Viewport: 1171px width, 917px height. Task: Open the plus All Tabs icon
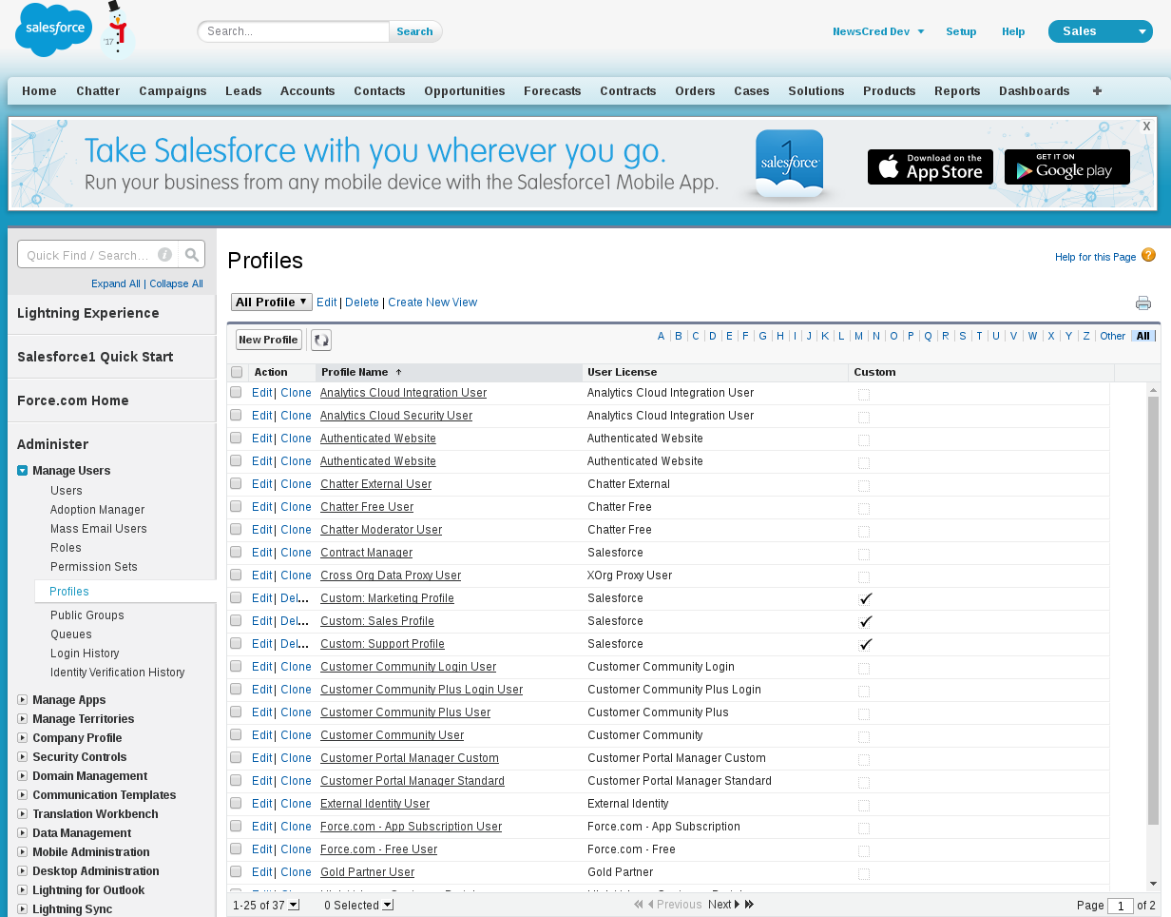(x=1097, y=91)
